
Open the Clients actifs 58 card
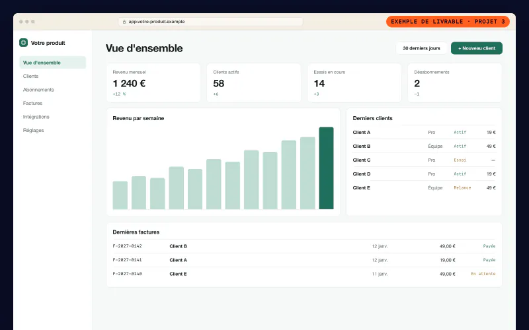tap(254, 83)
